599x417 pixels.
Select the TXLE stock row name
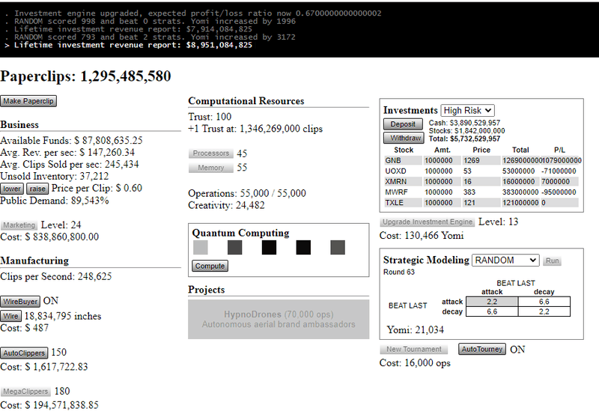coord(395,203)
